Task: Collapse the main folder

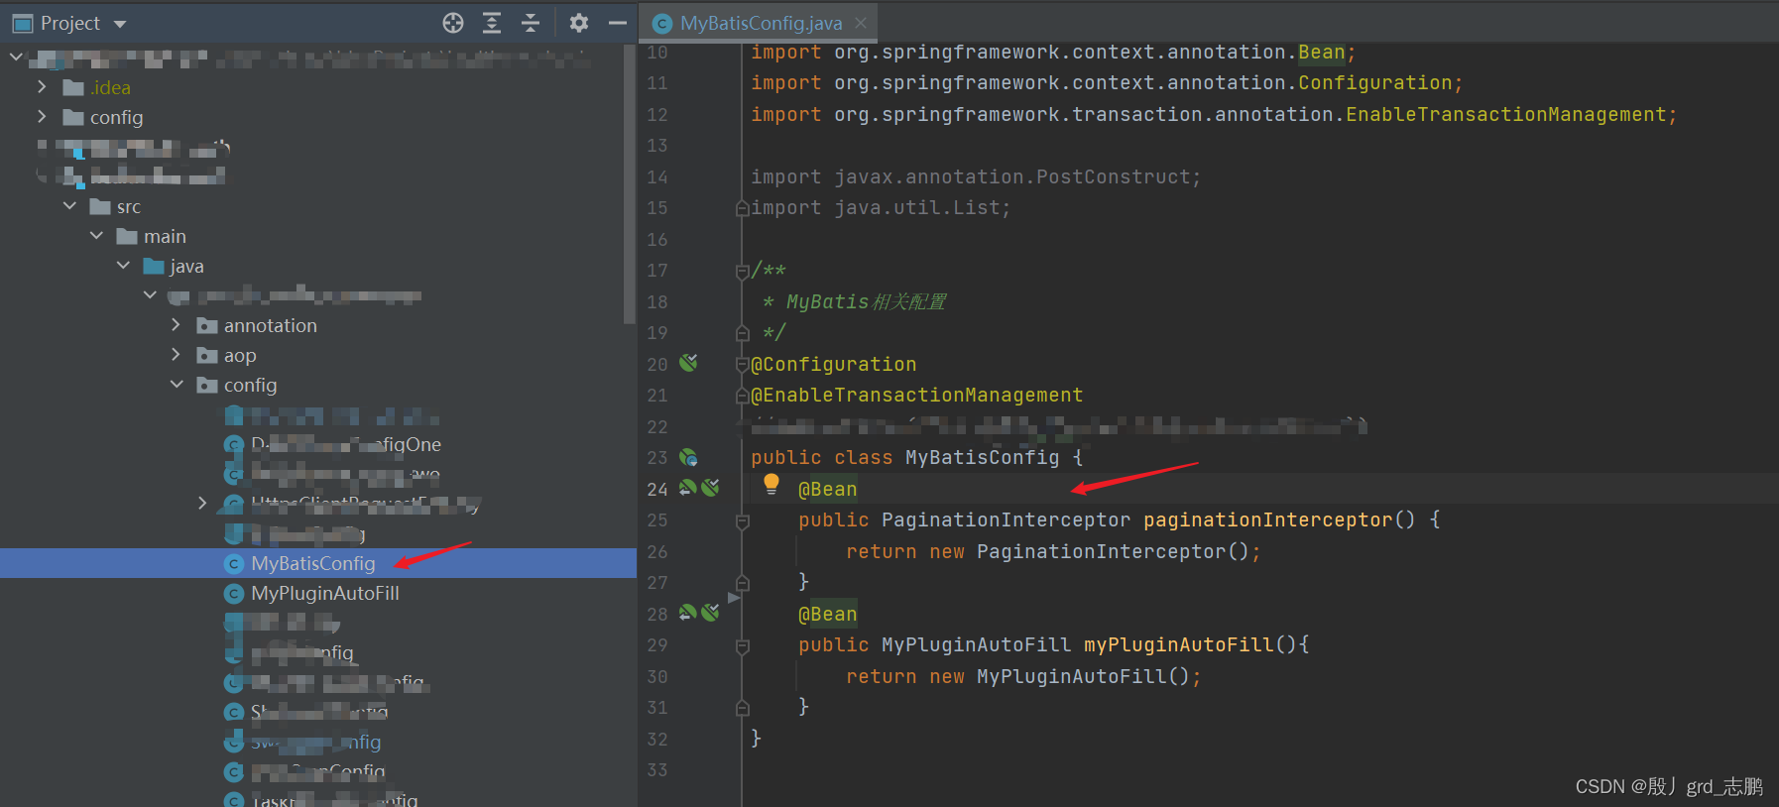Action: [x=96, y=236]
